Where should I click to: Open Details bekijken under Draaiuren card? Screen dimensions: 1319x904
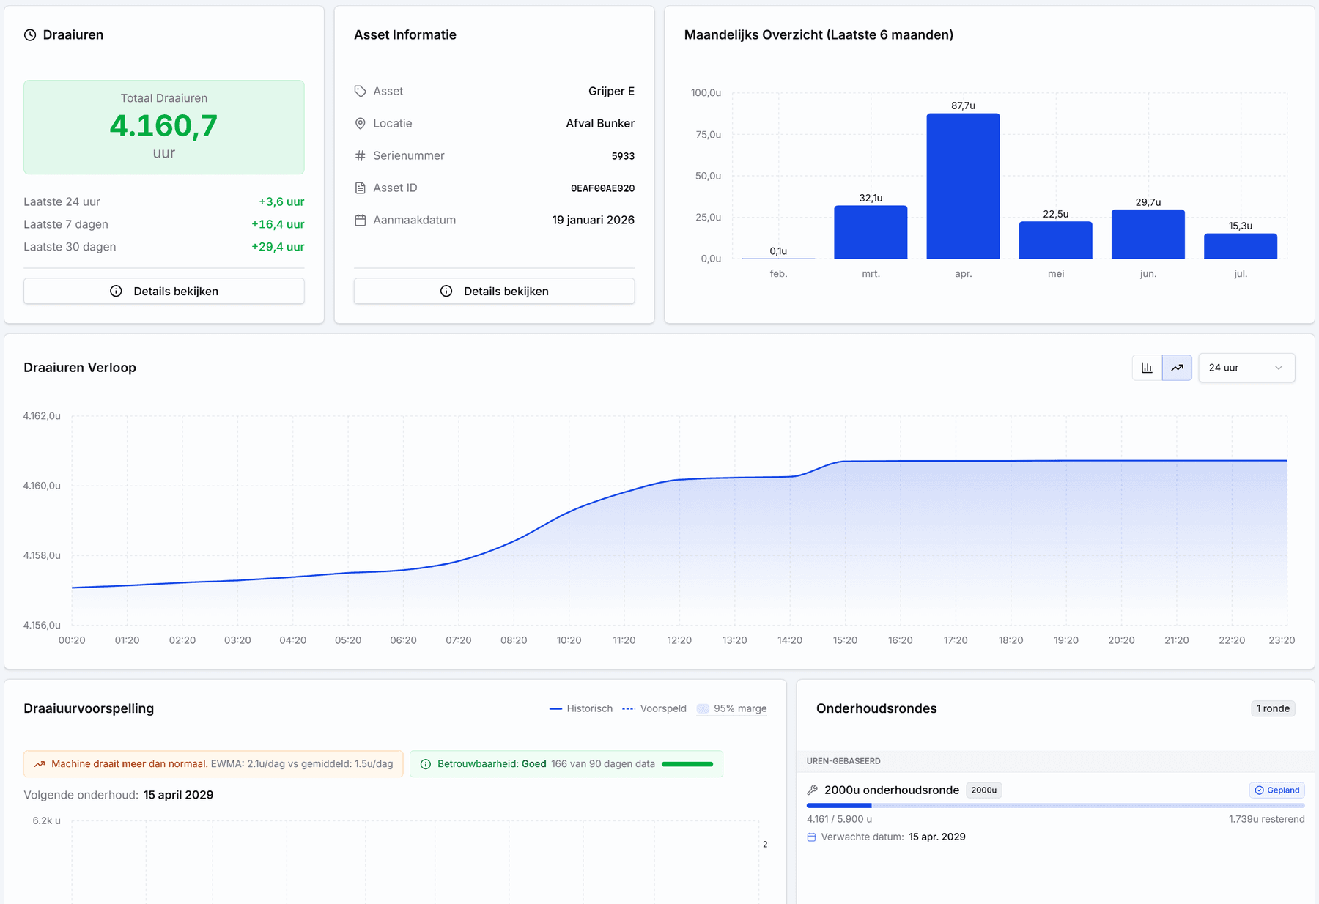coord(164,291)
